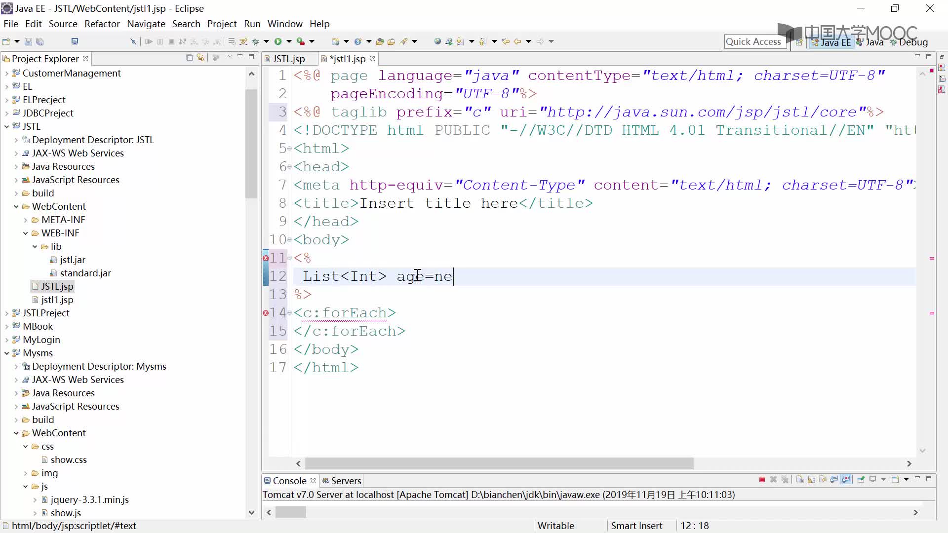Collapse the JSTL project node
Image resolution: width=948 pixels, height=533 pixels.
(7, 126)
